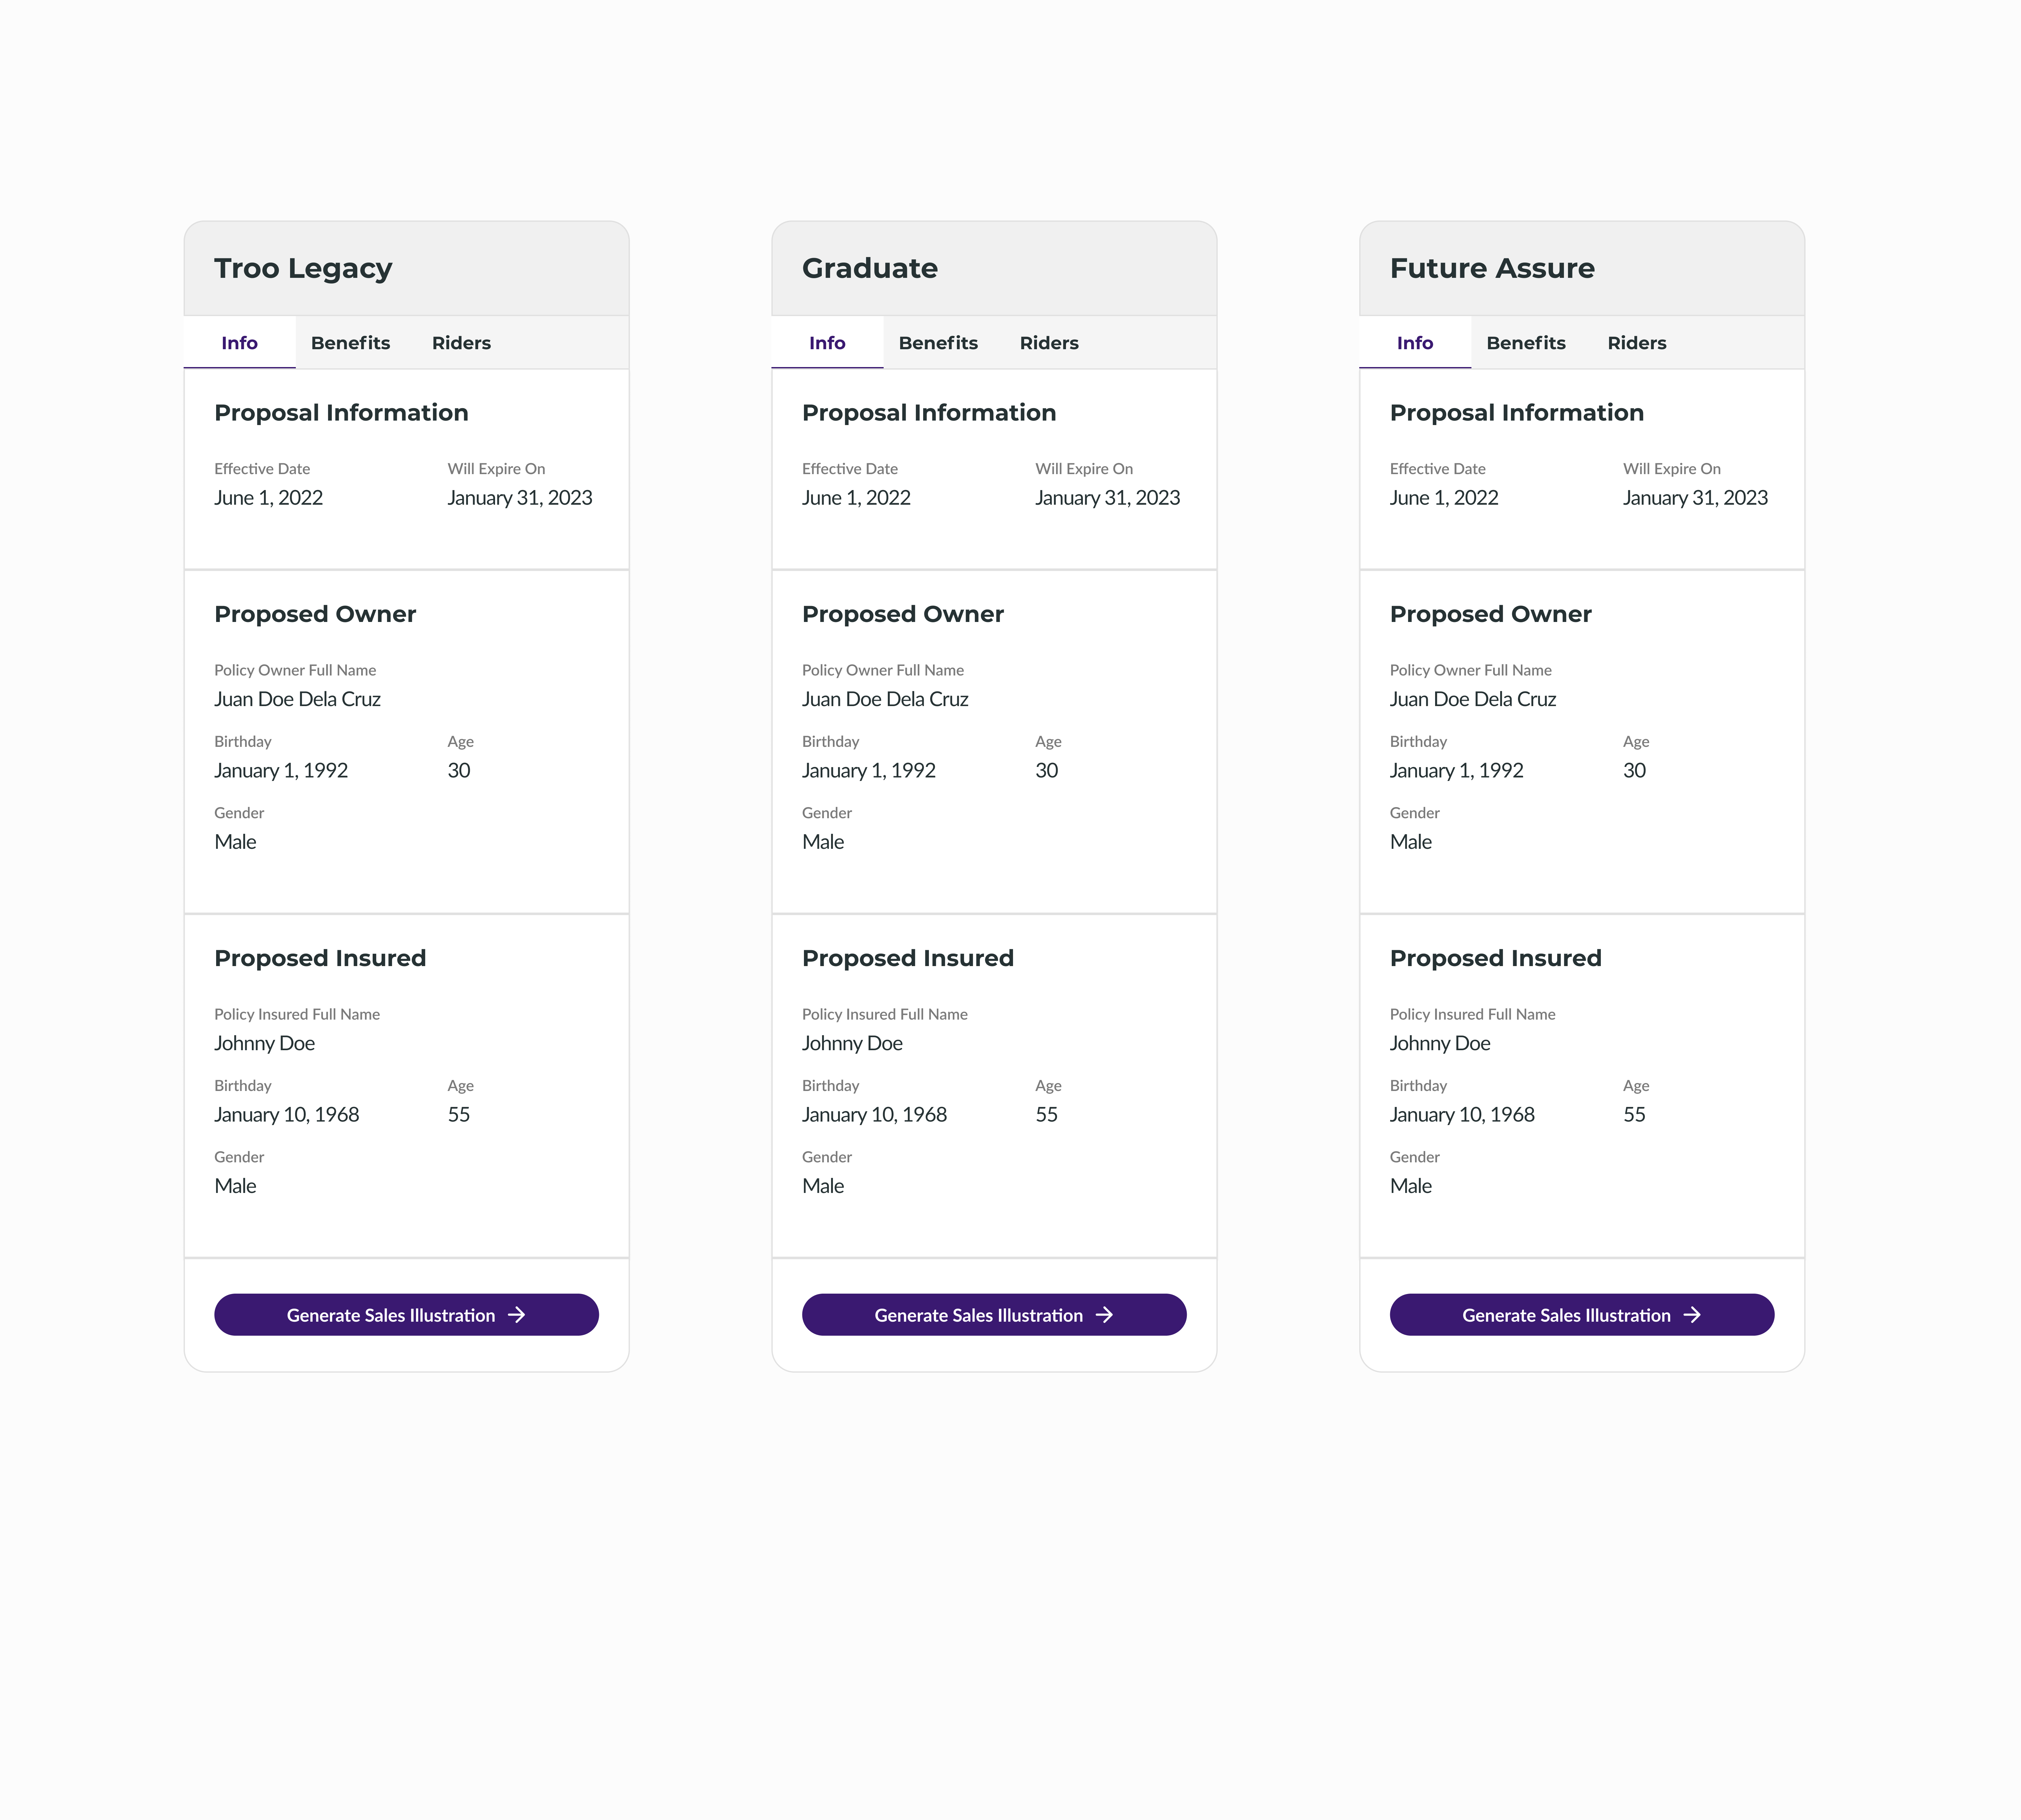Screen dimensions: 2021x1820
Task: Click Johnny Doe name in Future Assure card
Action: pos(1440,1043)
